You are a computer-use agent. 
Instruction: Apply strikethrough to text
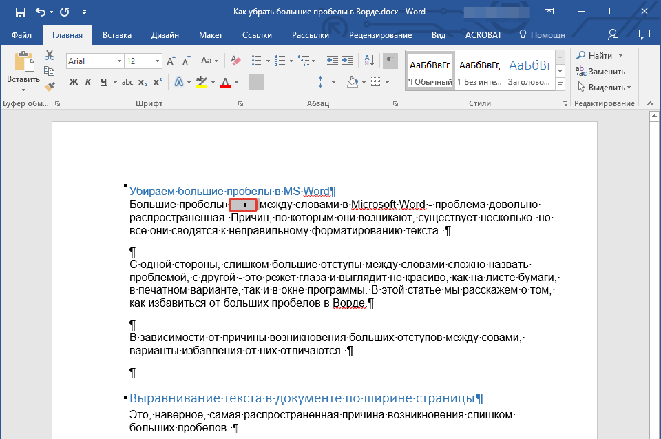[127, 83]
